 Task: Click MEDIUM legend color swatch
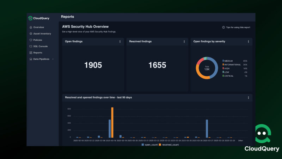click(x=223, y=61)
